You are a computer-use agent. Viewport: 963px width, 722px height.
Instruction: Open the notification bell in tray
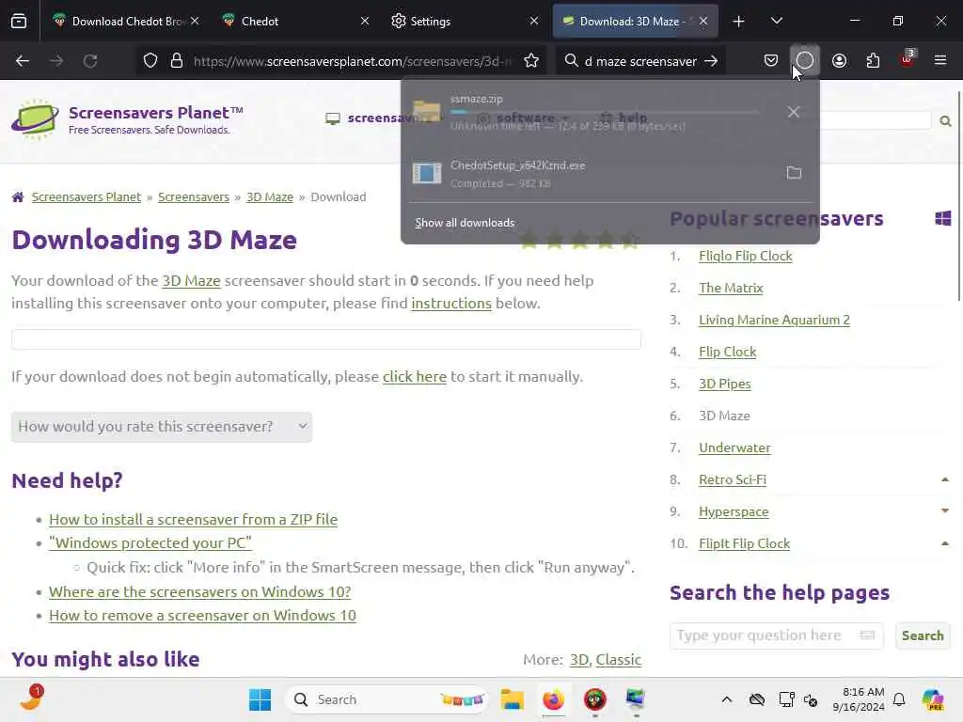[899, 699]
